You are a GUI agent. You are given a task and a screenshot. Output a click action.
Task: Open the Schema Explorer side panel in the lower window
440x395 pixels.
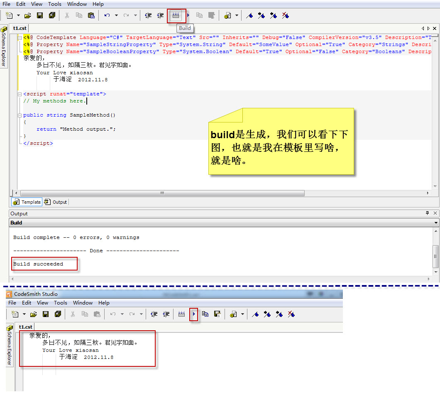(x=10, y=345)
